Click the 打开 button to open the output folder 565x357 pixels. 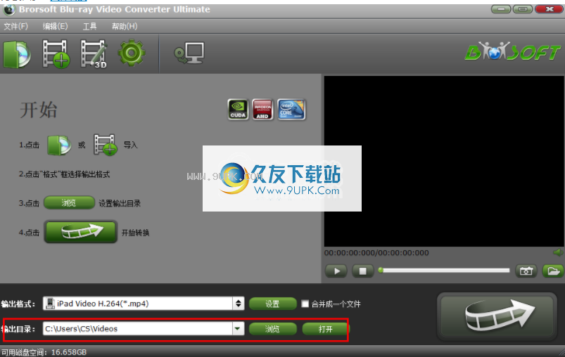pyautogui.click(x=325, y=329)
